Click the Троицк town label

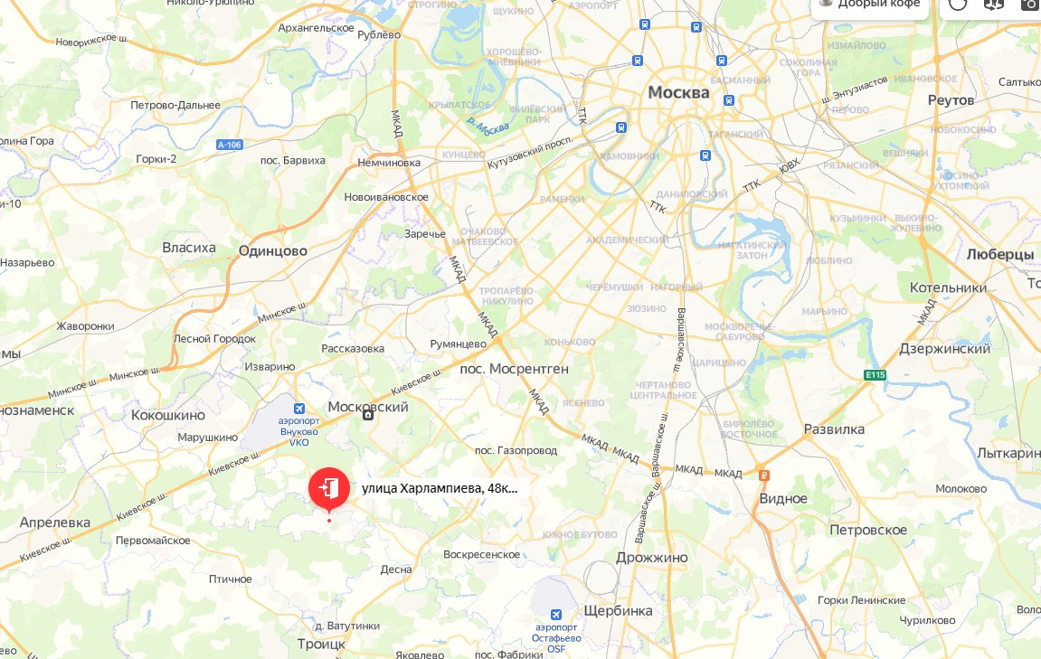pos(321,645)
